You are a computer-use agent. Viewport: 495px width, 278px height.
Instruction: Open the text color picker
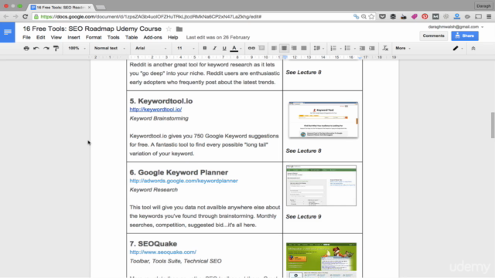point(234,48)
